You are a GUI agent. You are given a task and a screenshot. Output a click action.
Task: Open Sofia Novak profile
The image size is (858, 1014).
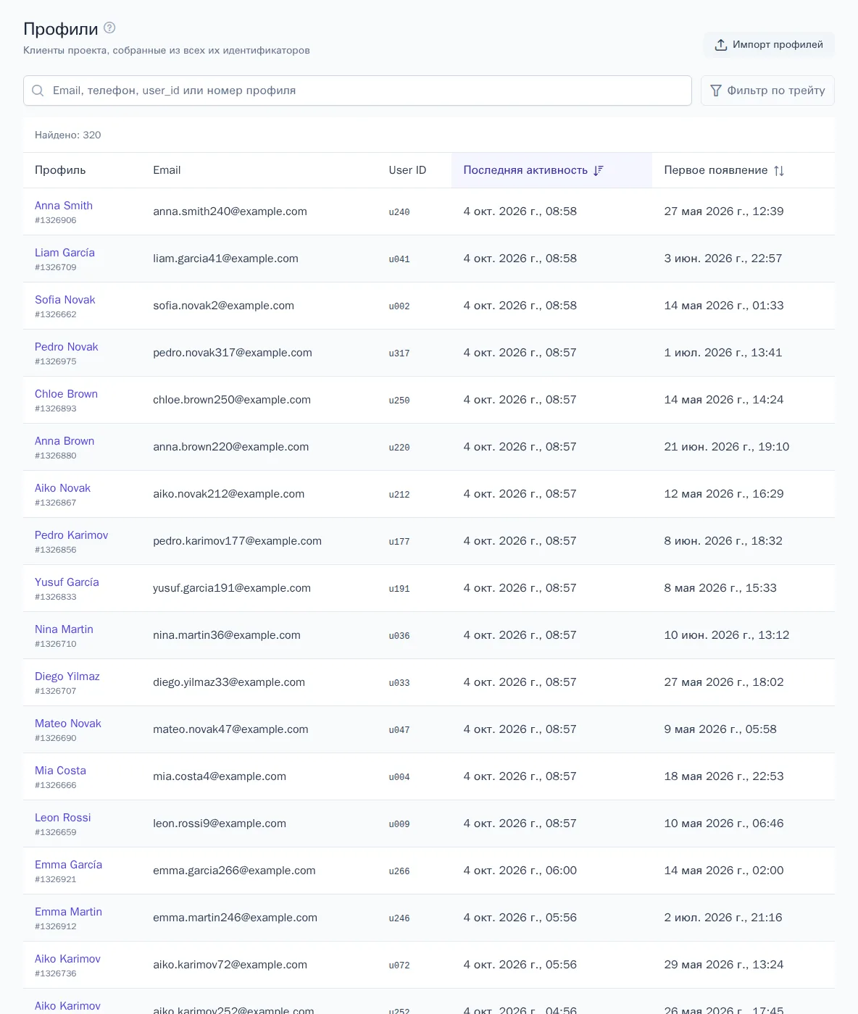tap(65, 300)
